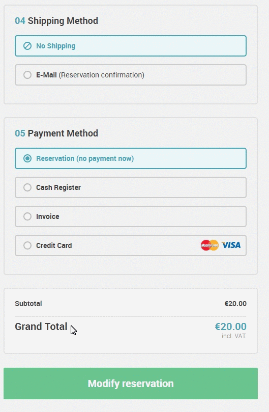Click the Modify reservation button
This screenshot has width=269, height=412.
click(131, 383)
